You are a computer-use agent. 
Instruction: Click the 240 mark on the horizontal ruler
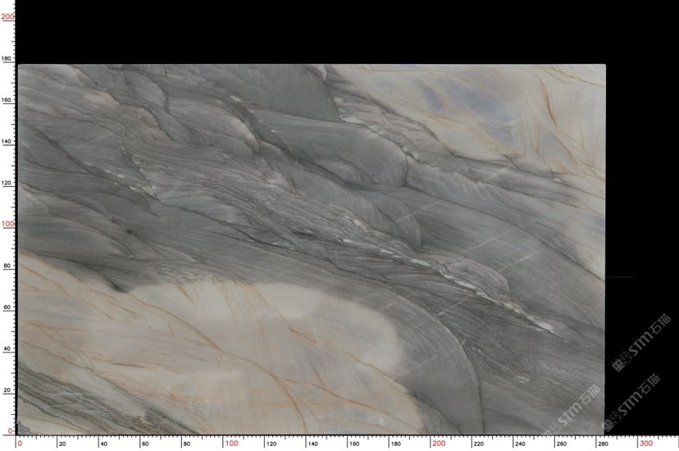click(x=519, y=444)
